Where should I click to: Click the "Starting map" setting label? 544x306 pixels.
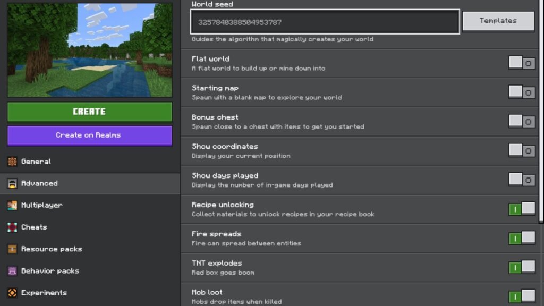[215, 88]
